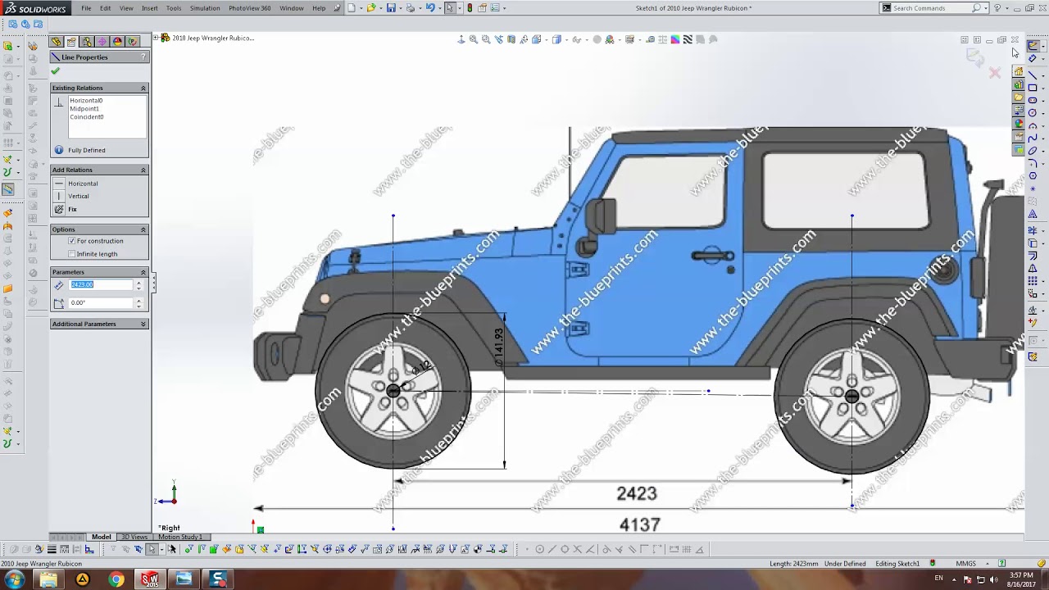Click the Open document icon
Viewport: 1049px width, 590px height.
point(371,8)
